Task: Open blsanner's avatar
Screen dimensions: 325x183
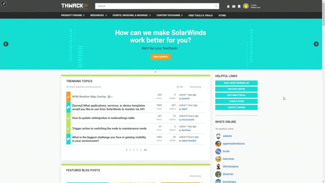Action: click(218, 174)
